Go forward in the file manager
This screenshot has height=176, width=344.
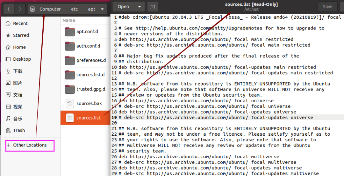coord(20,9)
